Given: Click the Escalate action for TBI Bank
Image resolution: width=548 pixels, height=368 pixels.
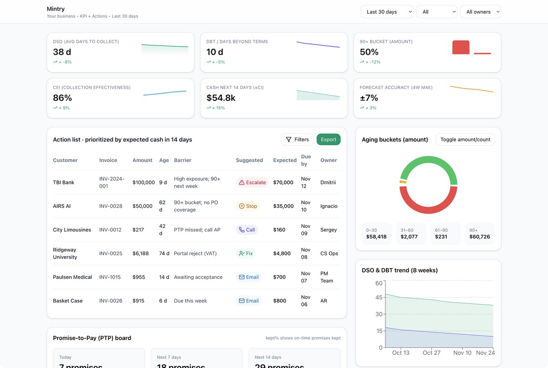Looking at the screenshot, I should click(252, 182).
